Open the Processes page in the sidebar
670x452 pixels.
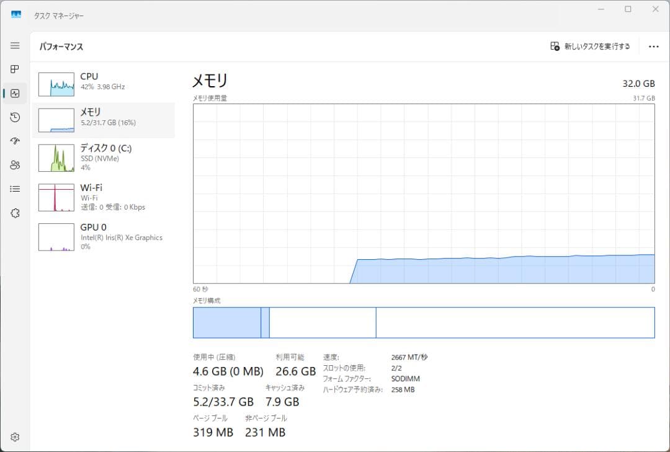click(x=15, y=69)
